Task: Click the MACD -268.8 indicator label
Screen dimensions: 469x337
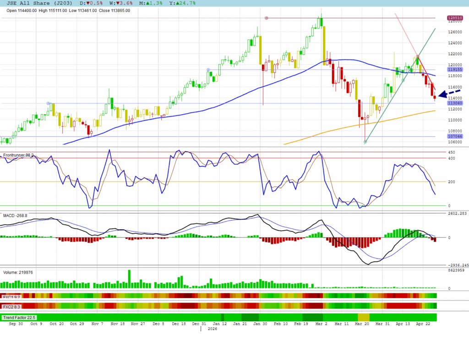Action: [16, 215]
